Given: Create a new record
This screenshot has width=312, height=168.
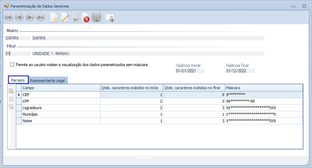Looking at the screenshot, I should [54, 18].
